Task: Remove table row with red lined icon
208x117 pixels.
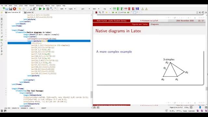Action: coord(126,9)
